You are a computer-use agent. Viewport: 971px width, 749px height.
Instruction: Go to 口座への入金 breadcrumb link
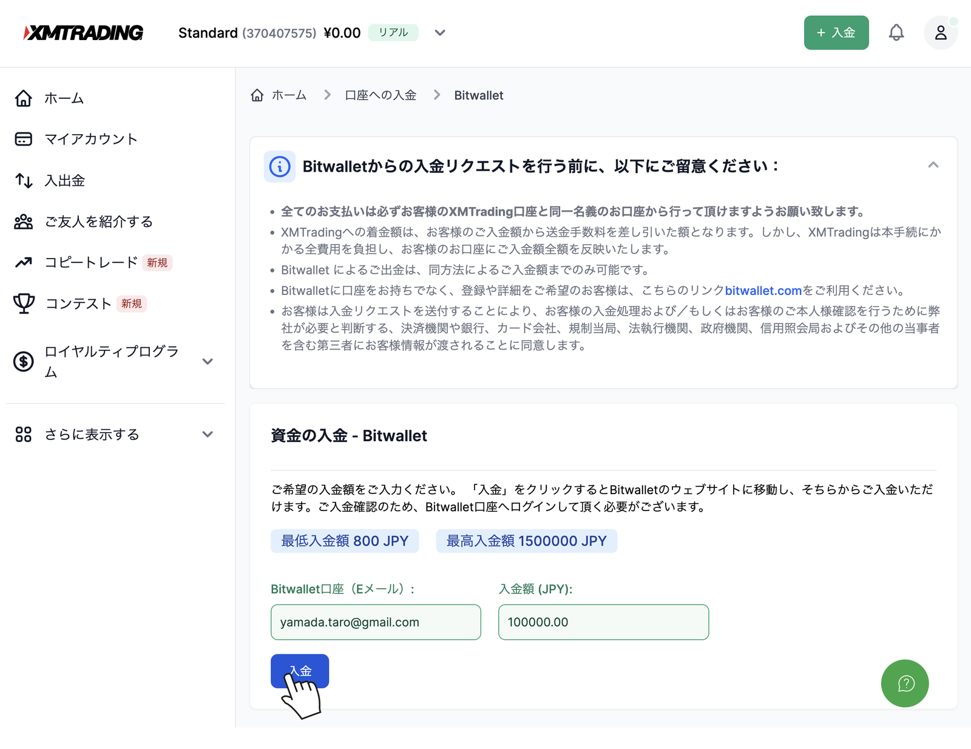coord(381,95)
